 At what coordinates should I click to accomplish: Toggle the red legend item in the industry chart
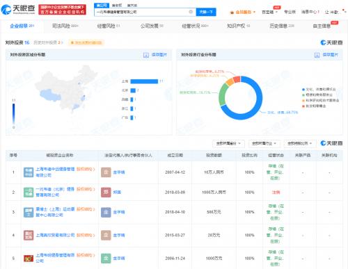[x=314, y=106]
